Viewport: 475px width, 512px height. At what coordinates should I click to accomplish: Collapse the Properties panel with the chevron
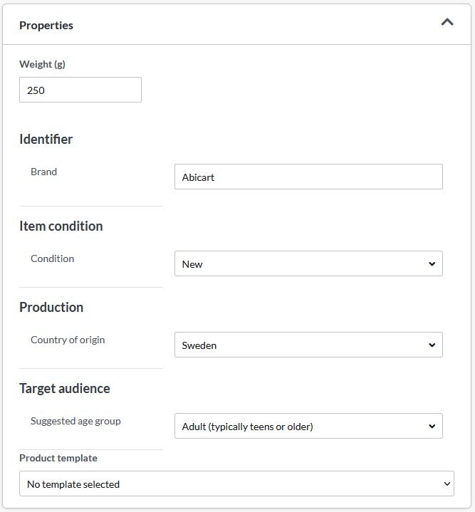pos(447,22)
